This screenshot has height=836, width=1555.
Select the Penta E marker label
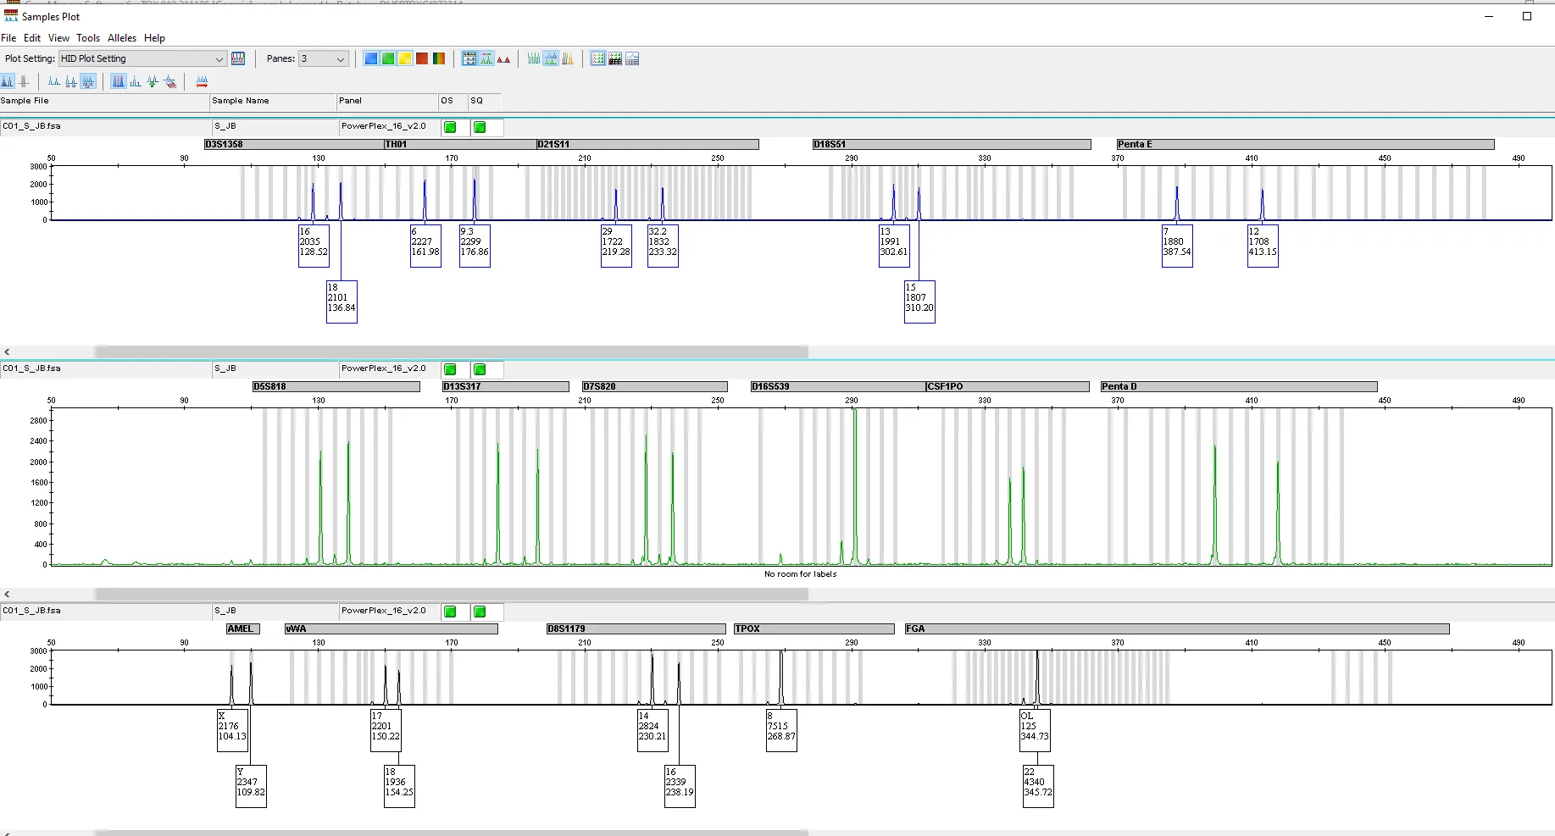coord(1305,144)
